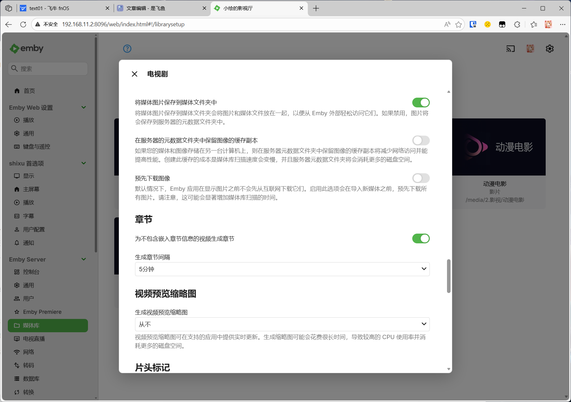Open the 生成章节间隔 dropdown showing 5分钟
The width and height of the screenshot is (571, 402).
(282, 269)
